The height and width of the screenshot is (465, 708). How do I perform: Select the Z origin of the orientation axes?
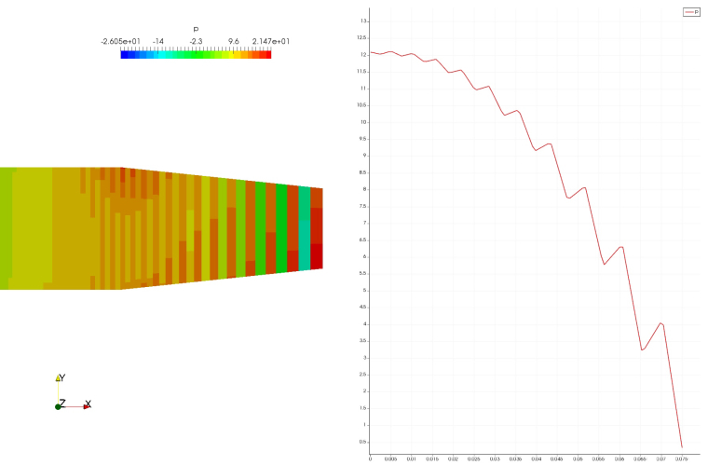pyautogui.click(x=59, y=405)
